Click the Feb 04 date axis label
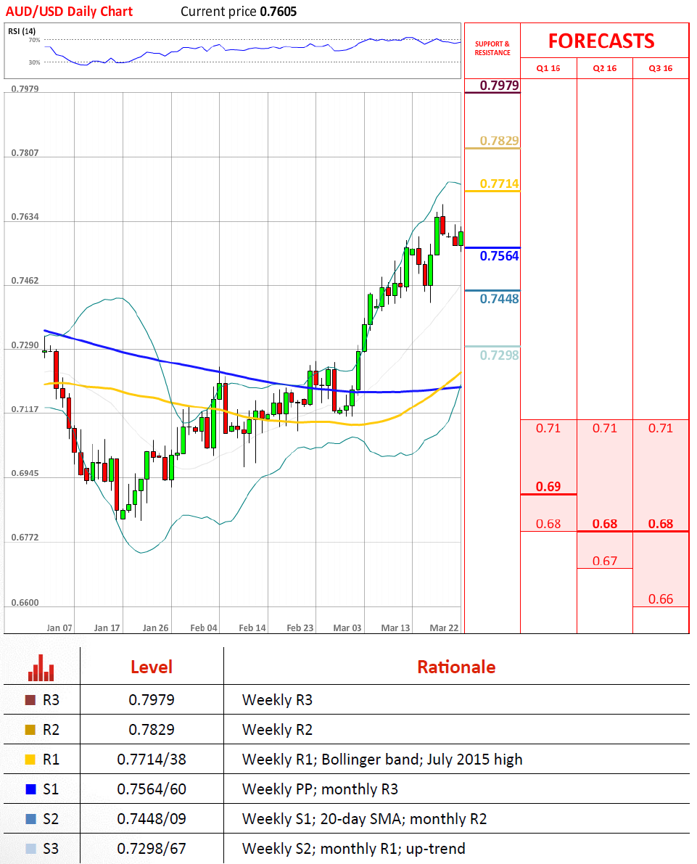 pos(204,628)
